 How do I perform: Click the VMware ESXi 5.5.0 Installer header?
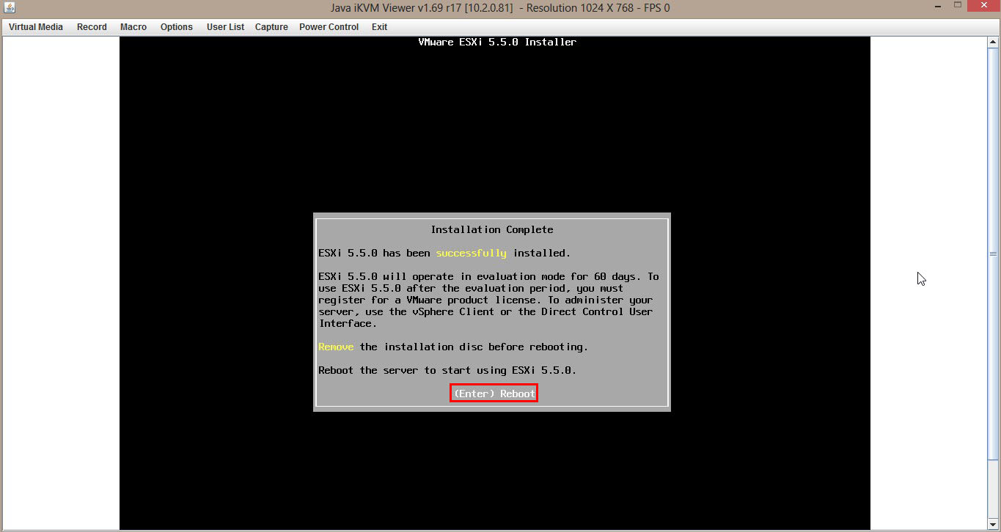(x=496, y=43)
